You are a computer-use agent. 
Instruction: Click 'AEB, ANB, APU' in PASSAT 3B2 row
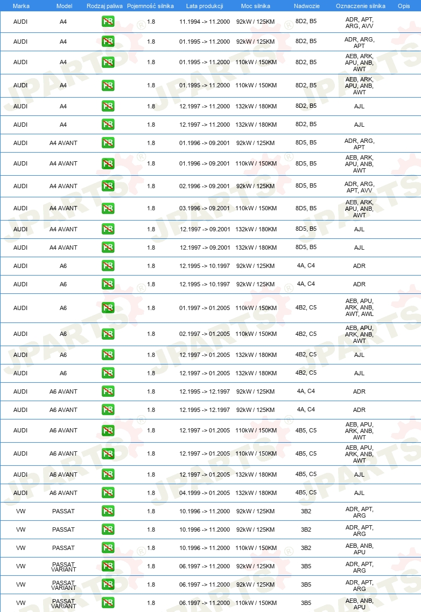pos(360,549)
